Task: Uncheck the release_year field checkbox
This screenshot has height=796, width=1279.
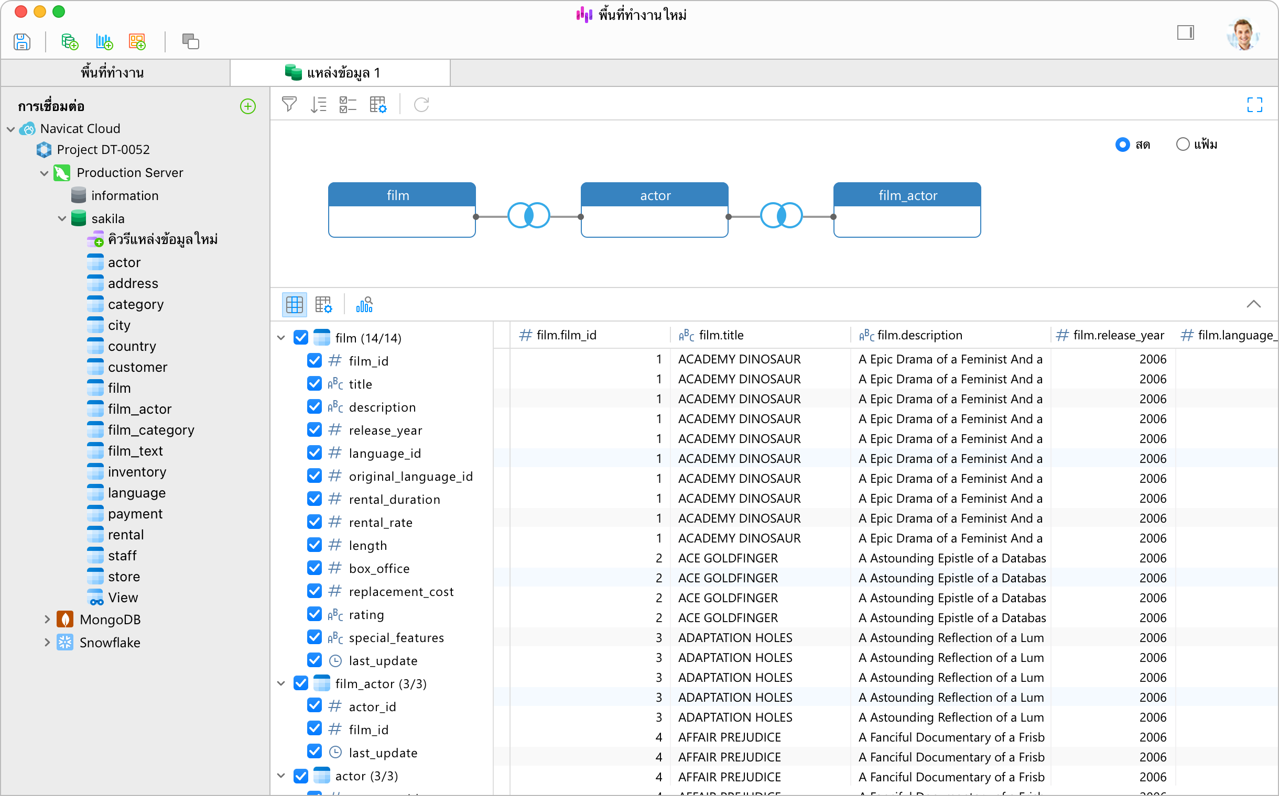Action: coord(315,429)
